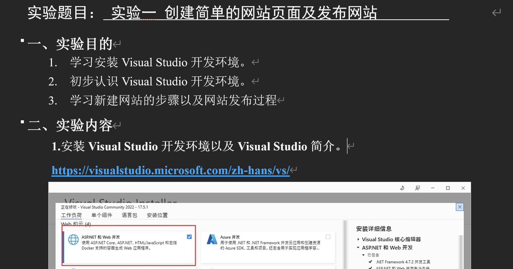Click the Azure development logo icon
This screenshot has height=269, width=513.
(212, 239)
